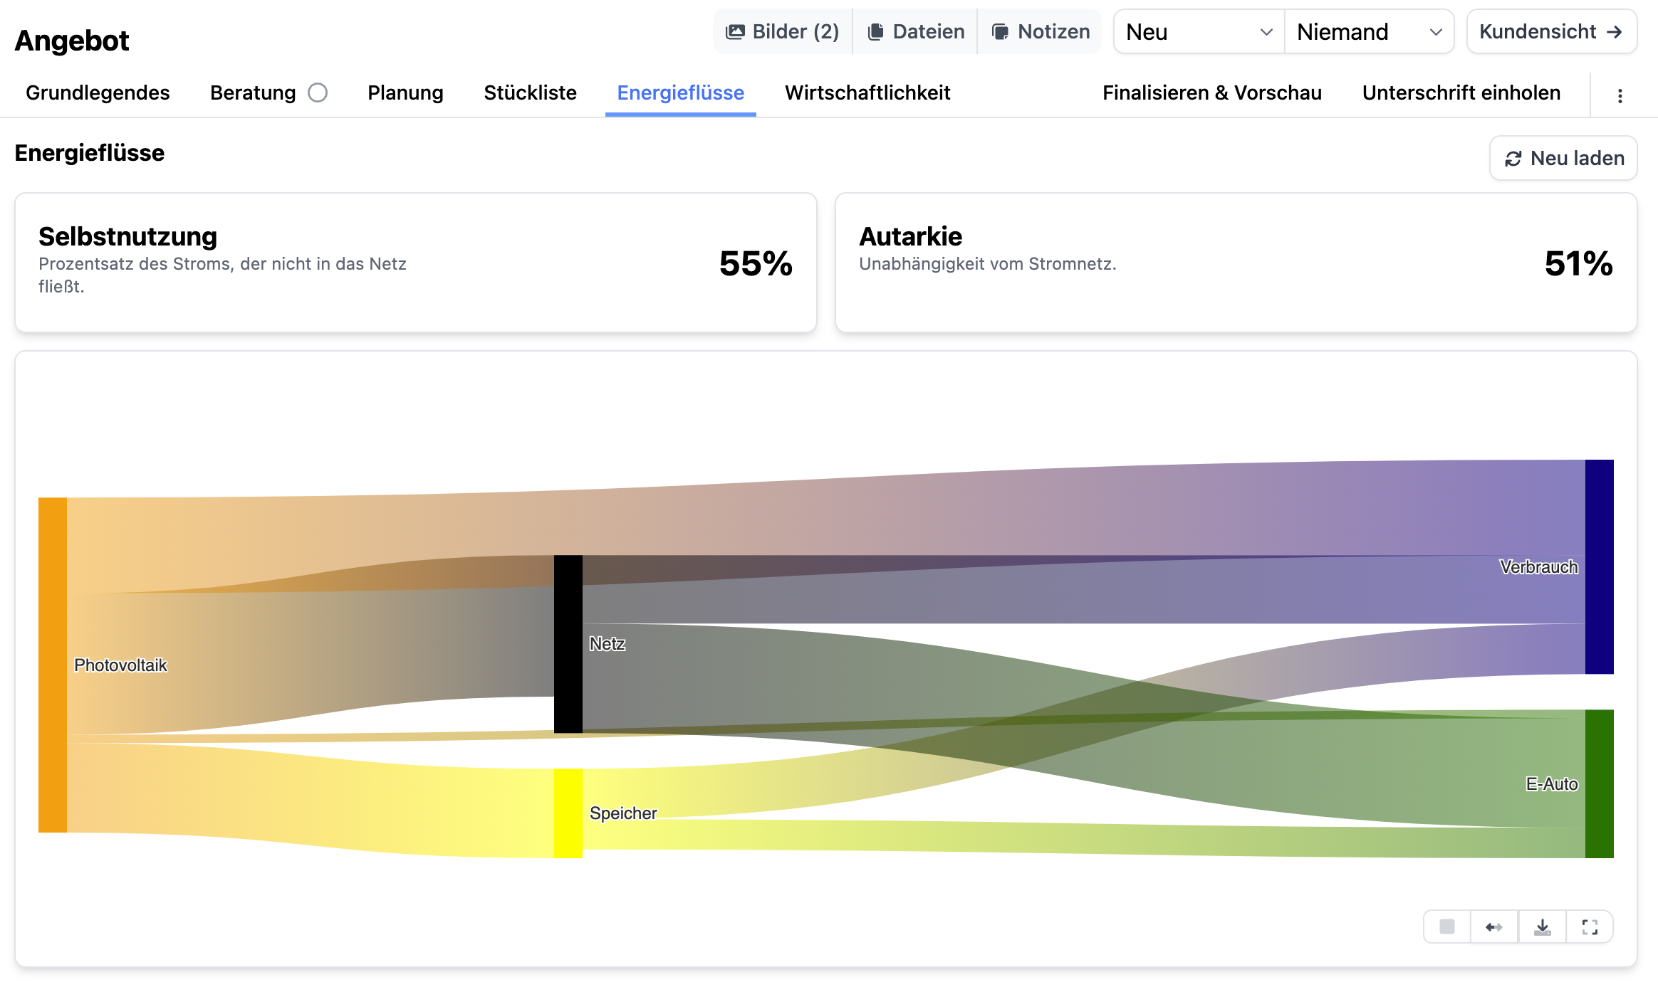Click the black Netz node bar
The width and height of the screenshot is (1658, 982).
[x=568, y=643]
